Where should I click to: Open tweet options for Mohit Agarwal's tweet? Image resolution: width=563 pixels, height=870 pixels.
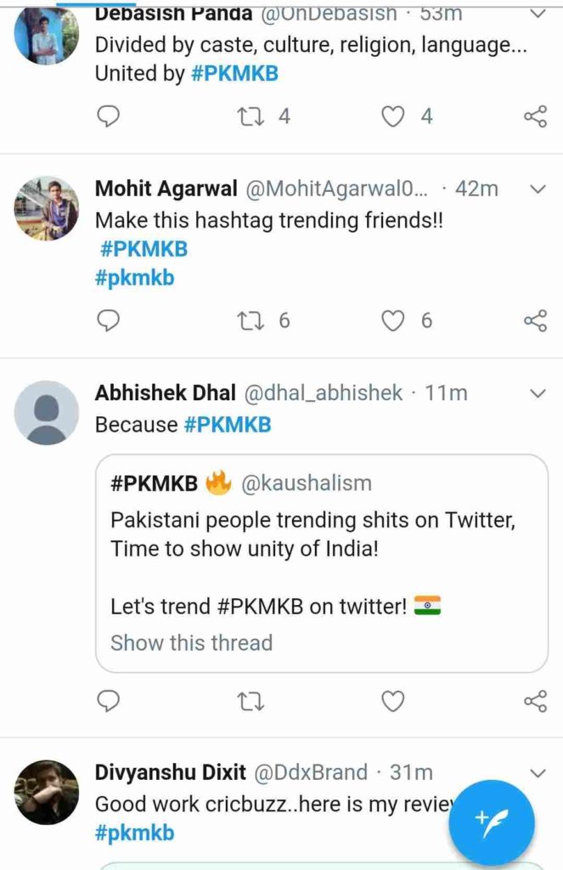pos(536,189)
